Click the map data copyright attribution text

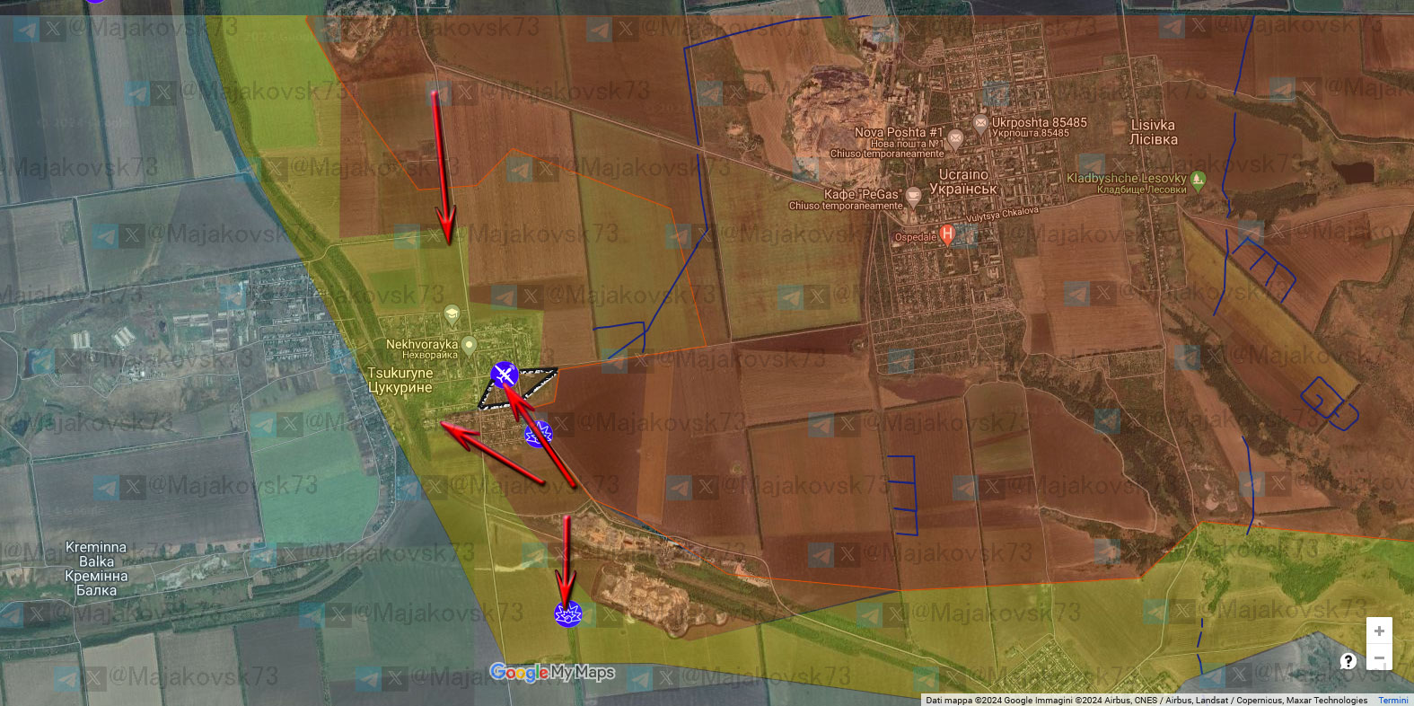[1146, 701]
